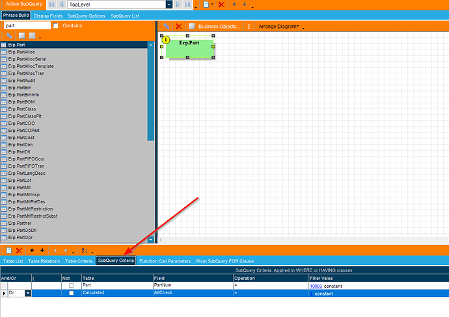The image size is (449, 317).
Task: Select Erp.PartDtl in the table list
Action: tap(74, 152)
